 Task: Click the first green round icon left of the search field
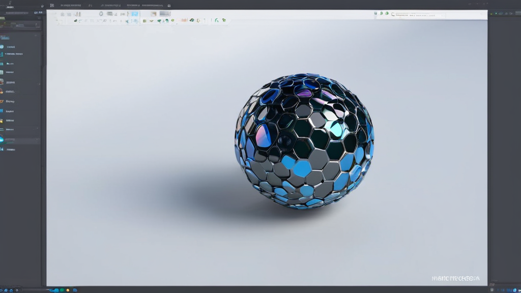[381, 13]
